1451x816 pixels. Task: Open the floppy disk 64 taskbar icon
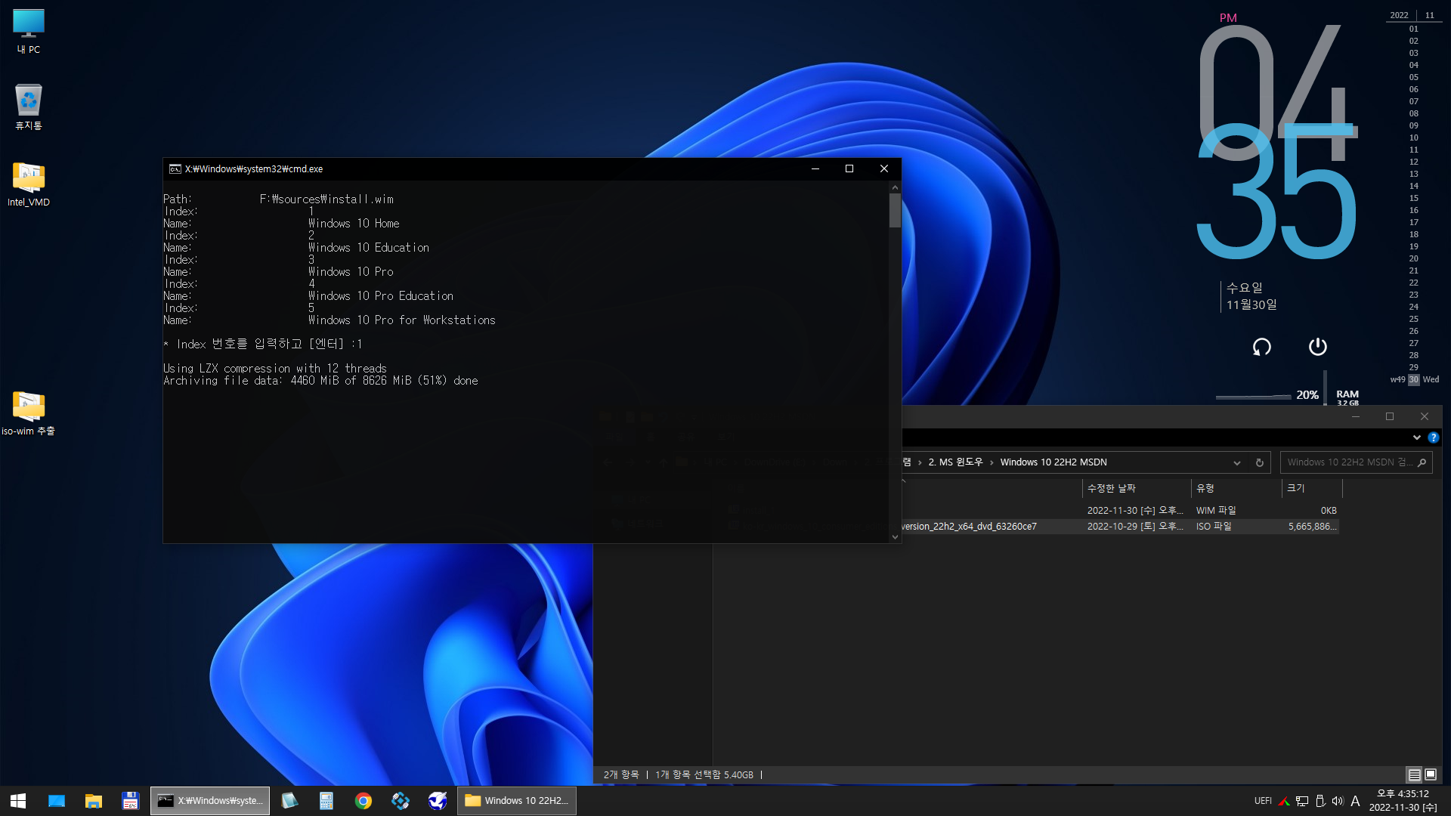tap(131, 801)
